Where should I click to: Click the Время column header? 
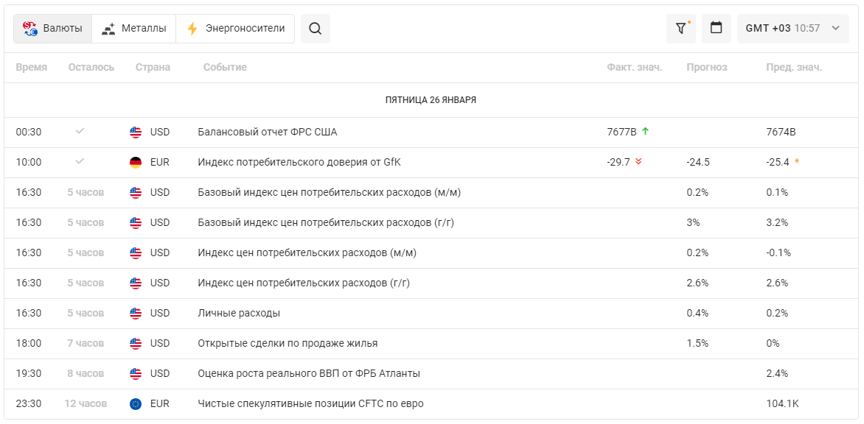pyautogui.click(x=31, y=67)
